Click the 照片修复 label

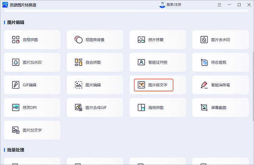(x=156, y=40)
